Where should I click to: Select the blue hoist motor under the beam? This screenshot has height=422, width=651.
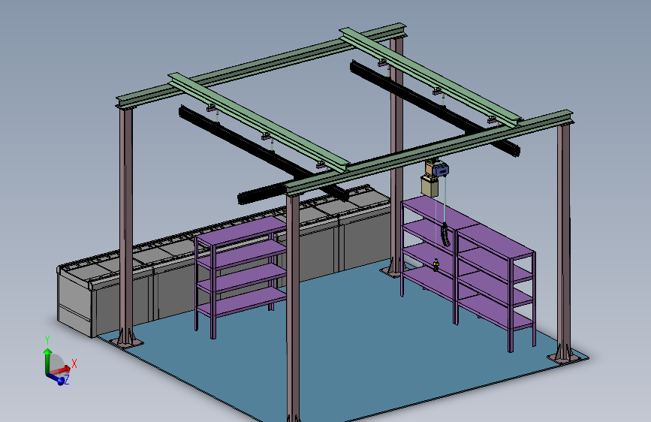click(440, 170)
